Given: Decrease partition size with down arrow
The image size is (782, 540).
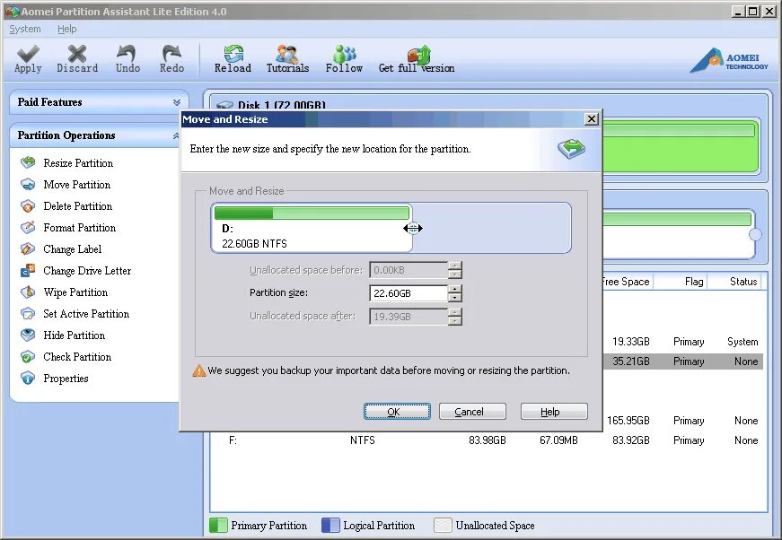Looking at the screenshot, I should [x=455, y=298].
